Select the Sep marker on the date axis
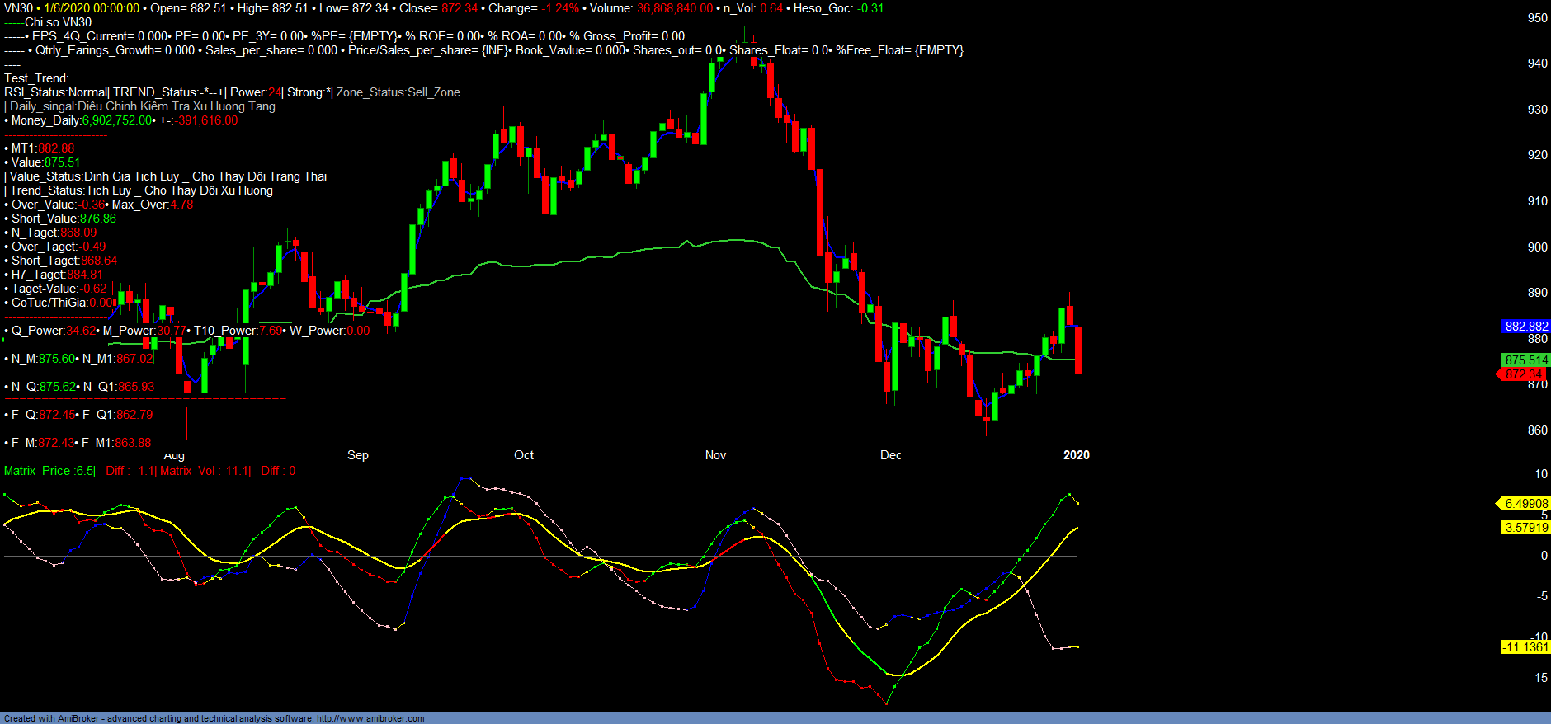The height and width of the screenshot is (724, 1551). click(x=358, y=455)
